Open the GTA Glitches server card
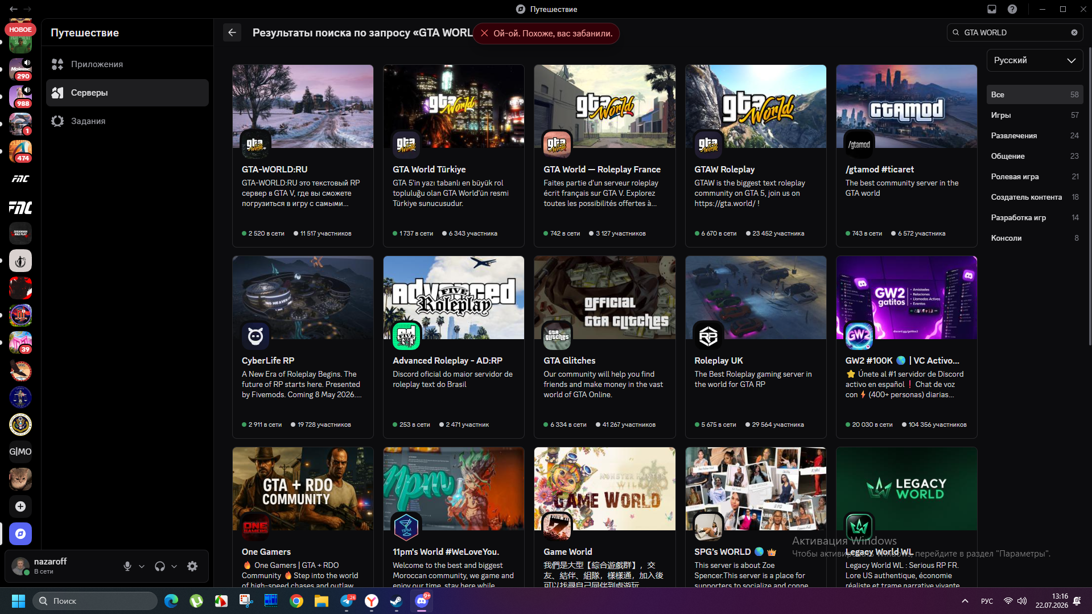 click(x=605, y=347)
